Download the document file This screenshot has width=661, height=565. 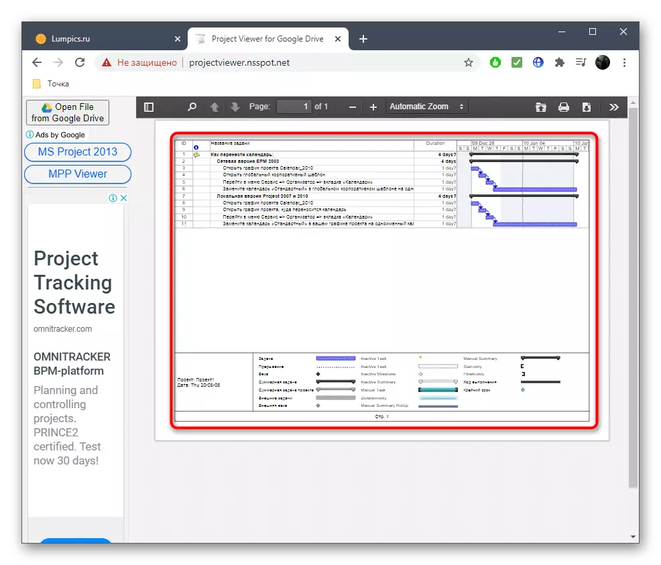coord(586,107)
